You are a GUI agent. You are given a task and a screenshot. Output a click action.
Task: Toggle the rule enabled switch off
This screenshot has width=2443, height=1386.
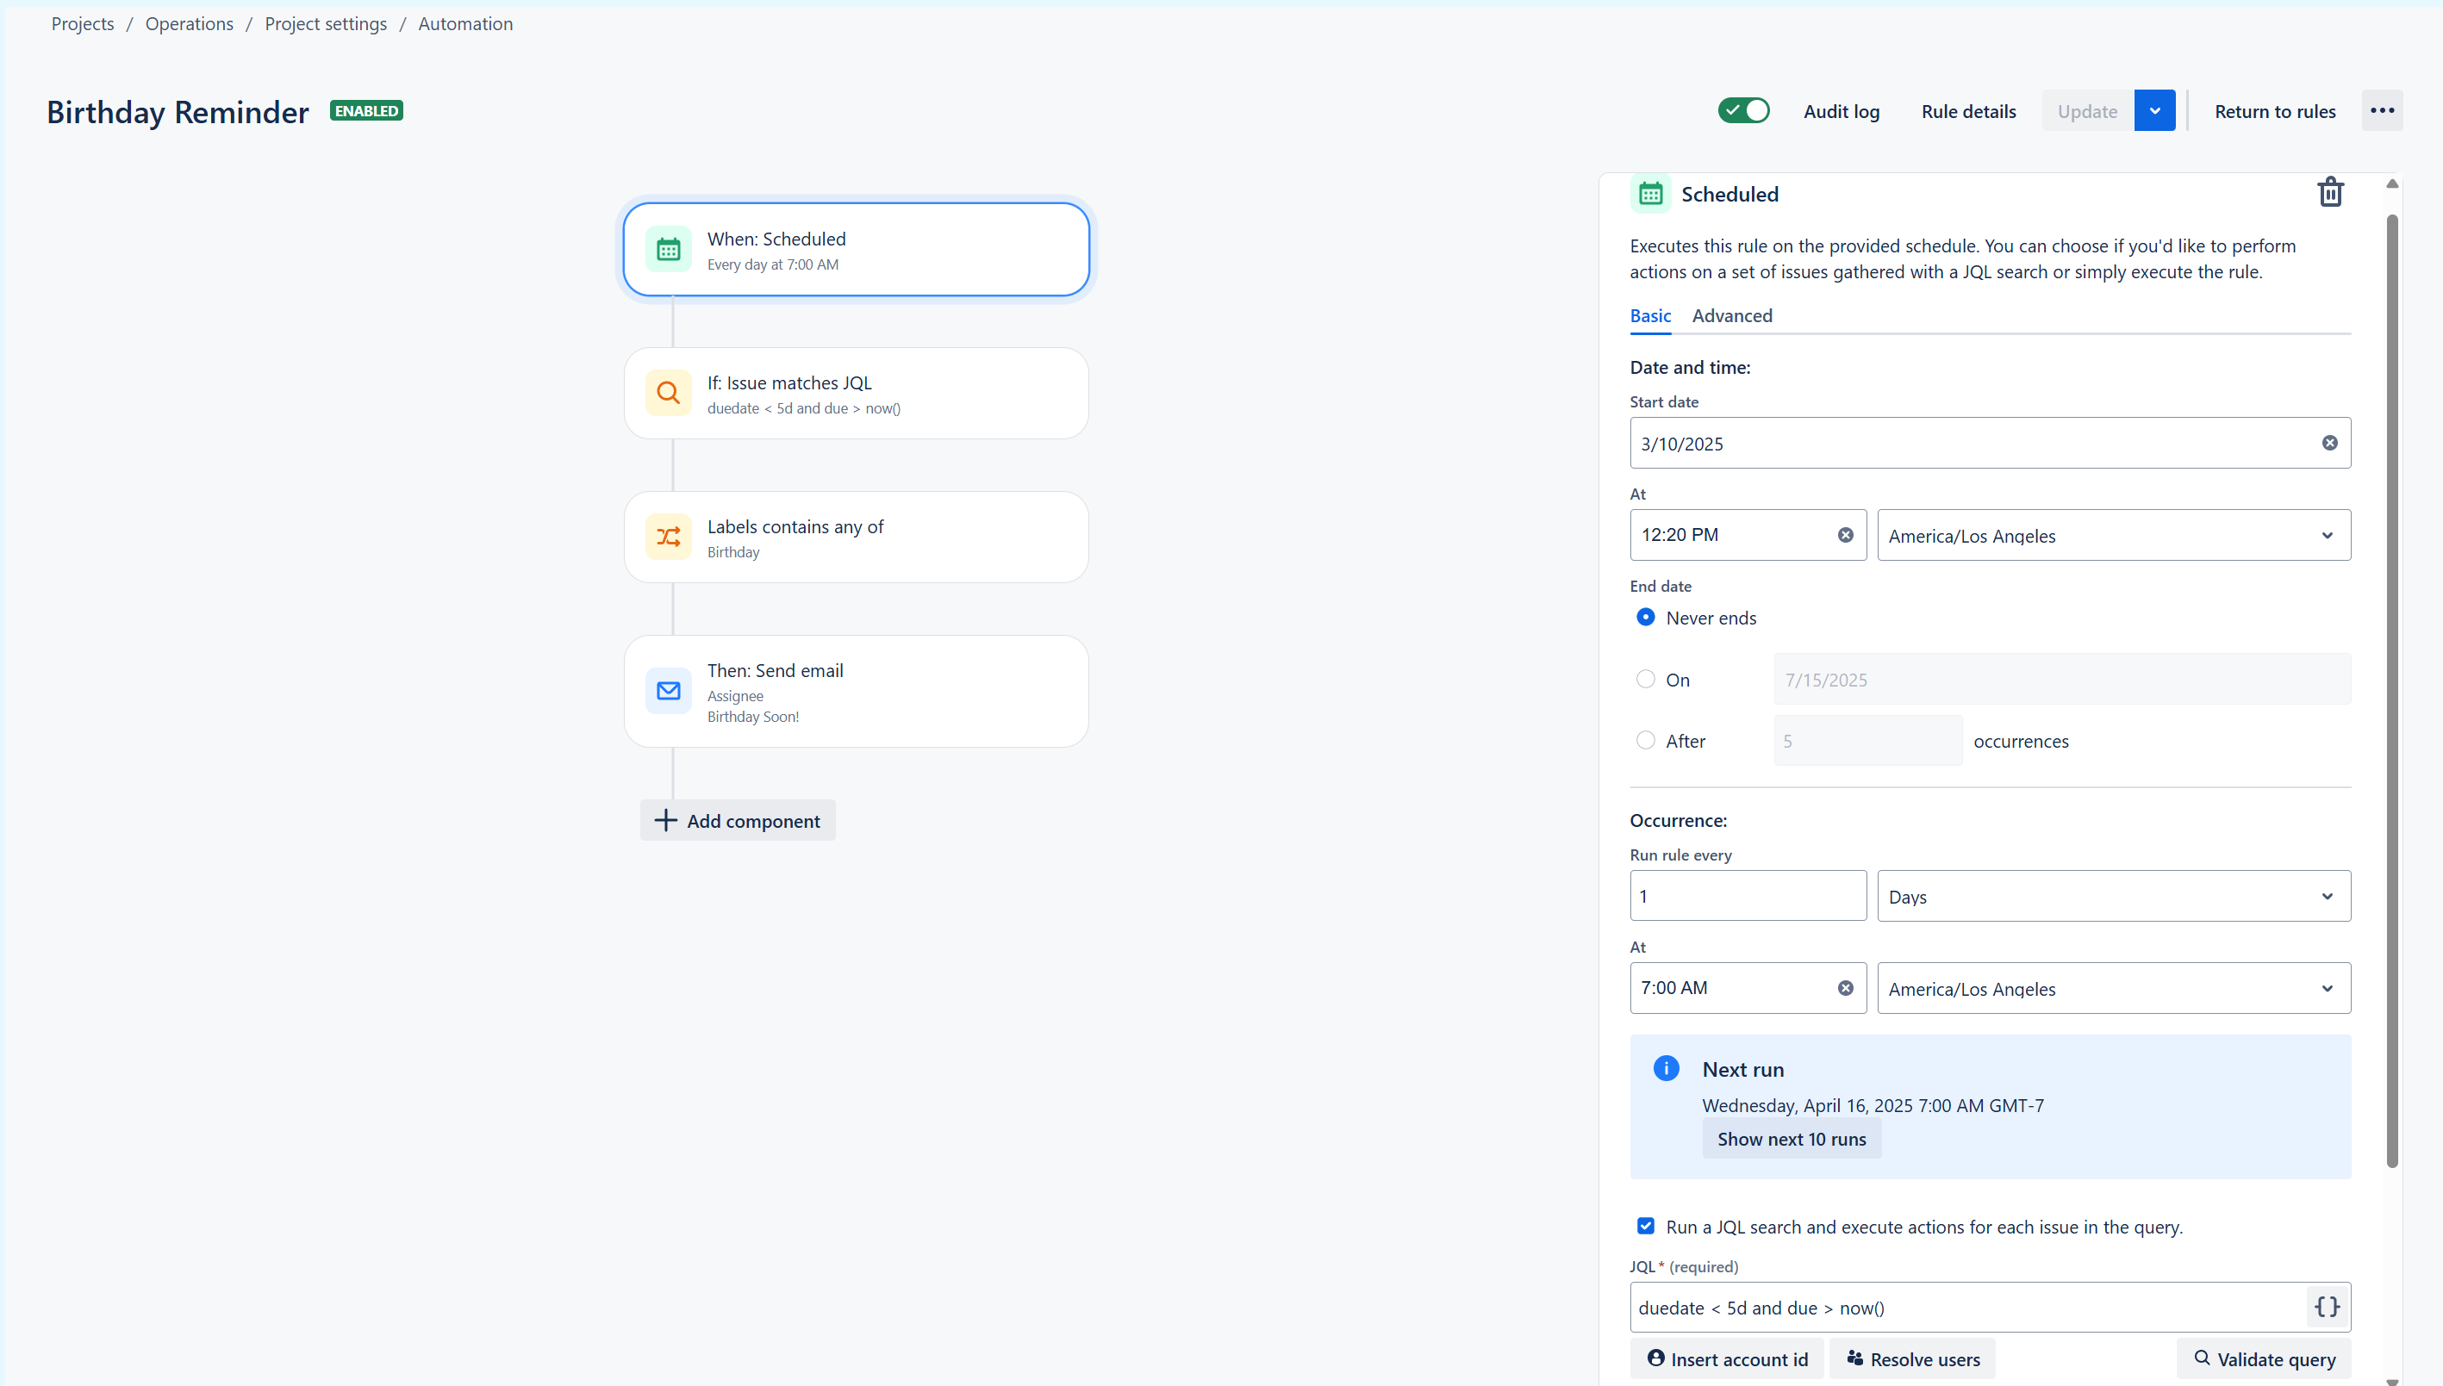click(x=1743, y=110)
